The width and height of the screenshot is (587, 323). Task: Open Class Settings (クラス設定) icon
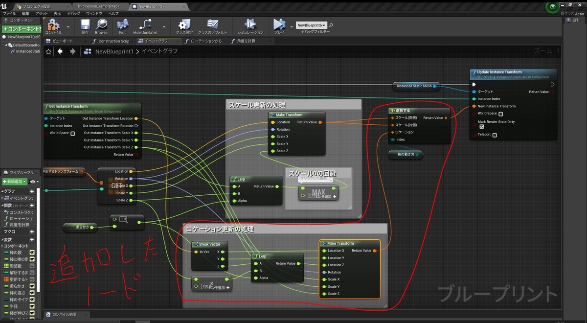184,24
